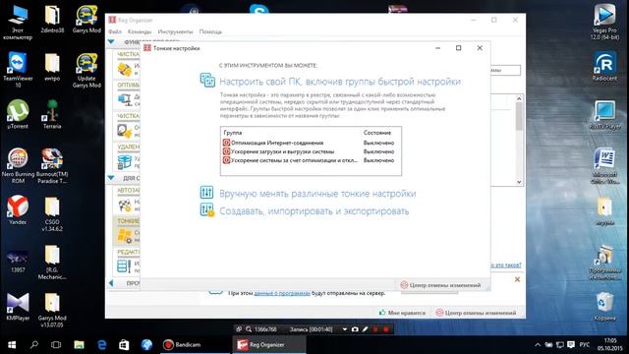Click 'Центр отмены изменений' in main window footer
Screen dimensions: 629x354
tap(476, 313)
